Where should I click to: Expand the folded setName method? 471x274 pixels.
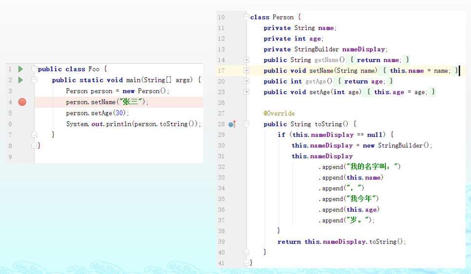click(246, 71)
